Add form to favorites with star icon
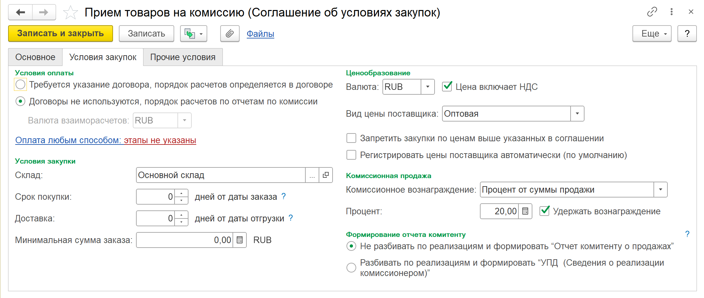 pyautogui.click(x=70, y=13)
